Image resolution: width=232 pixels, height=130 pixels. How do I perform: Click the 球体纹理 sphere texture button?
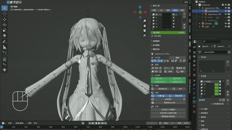177,96
